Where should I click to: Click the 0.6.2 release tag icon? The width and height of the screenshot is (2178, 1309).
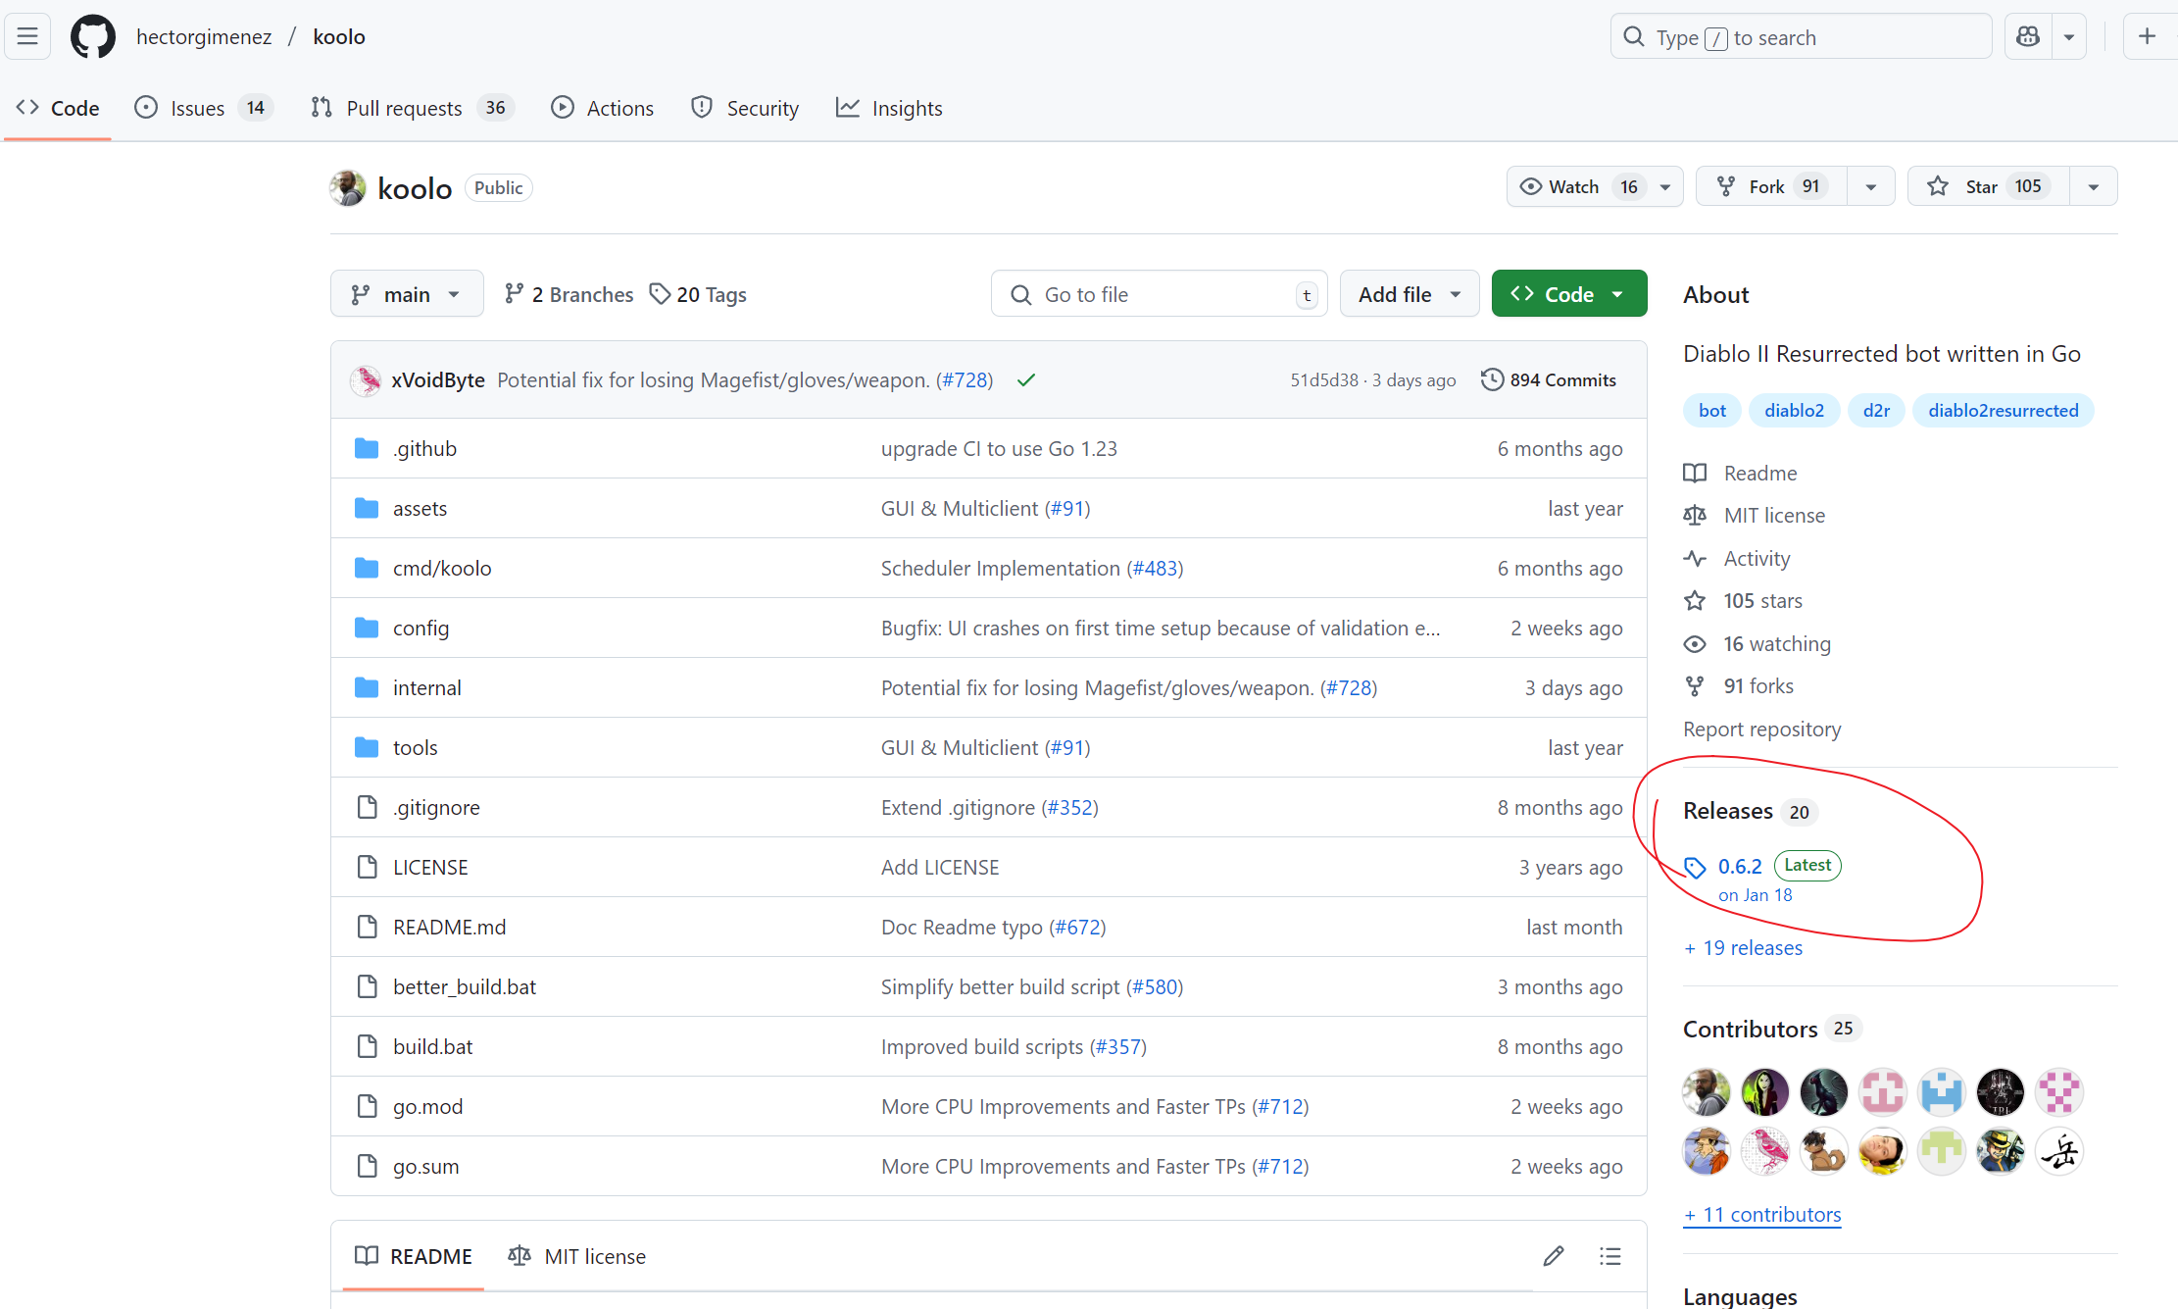[1695, 867]
